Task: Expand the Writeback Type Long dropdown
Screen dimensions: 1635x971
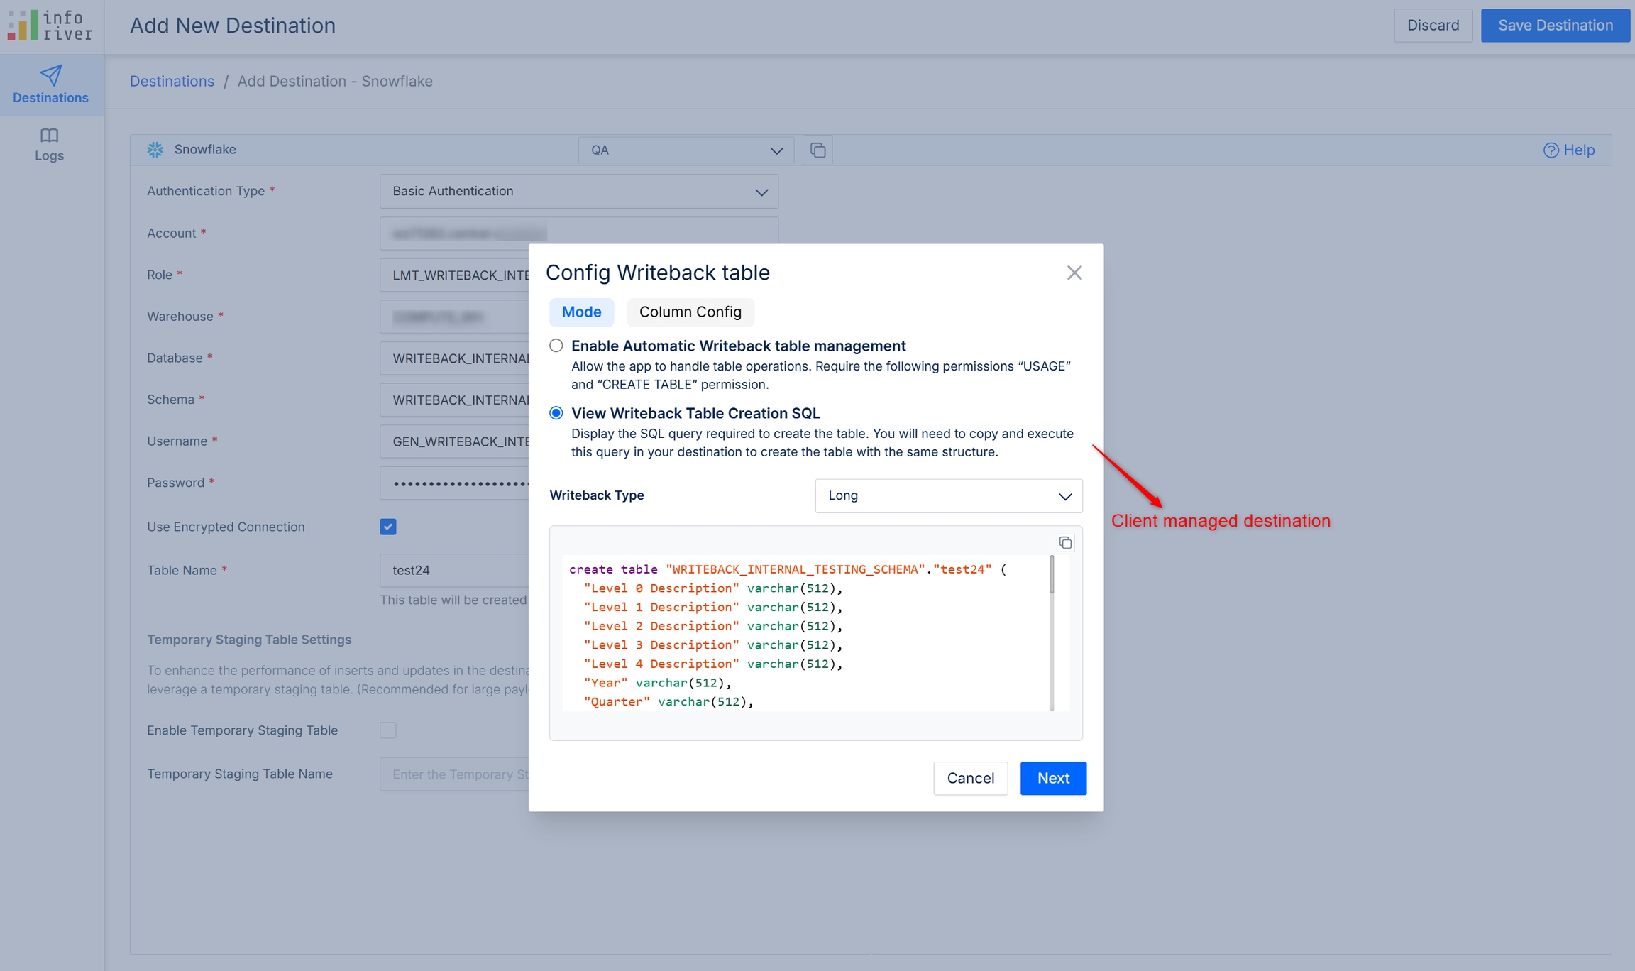Action: [948, 496]
